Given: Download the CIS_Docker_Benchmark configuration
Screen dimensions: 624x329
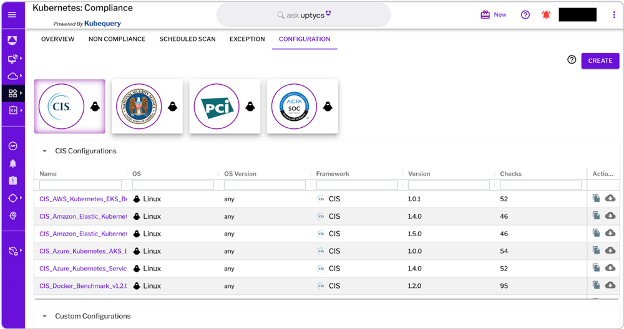Looking at the screenshot, I should [610, 285].
